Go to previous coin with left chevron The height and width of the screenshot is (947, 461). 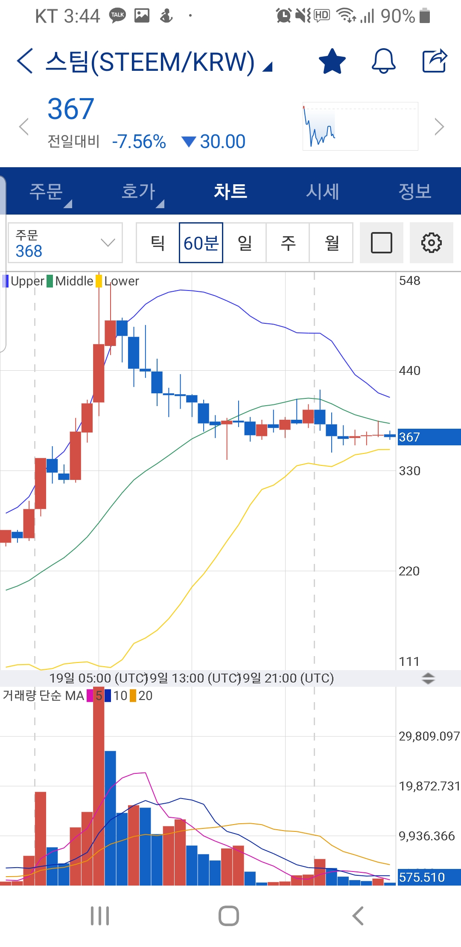click(x=24, y=127)
